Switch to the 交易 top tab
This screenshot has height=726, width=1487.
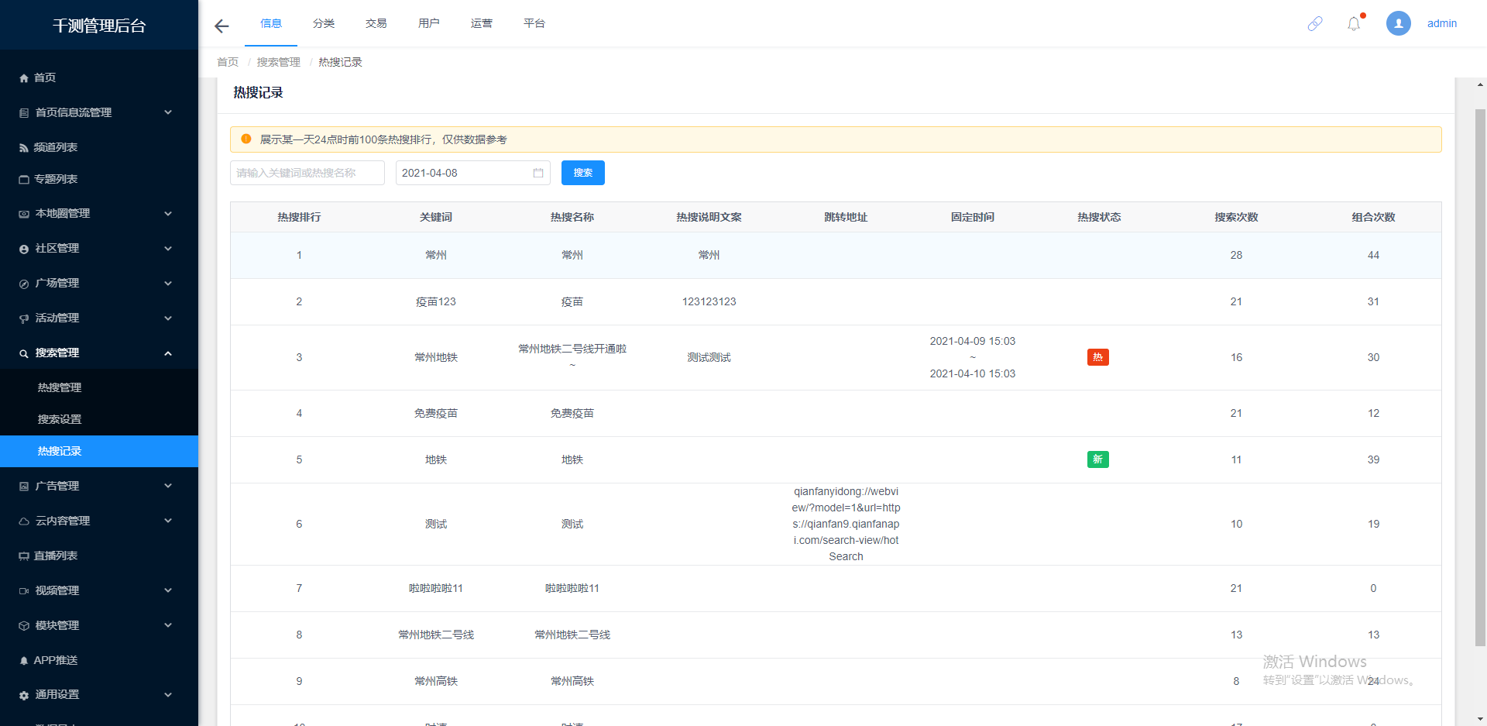(376, 23)
